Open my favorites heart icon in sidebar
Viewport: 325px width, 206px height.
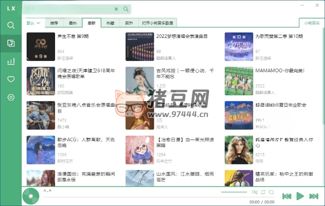11,80
